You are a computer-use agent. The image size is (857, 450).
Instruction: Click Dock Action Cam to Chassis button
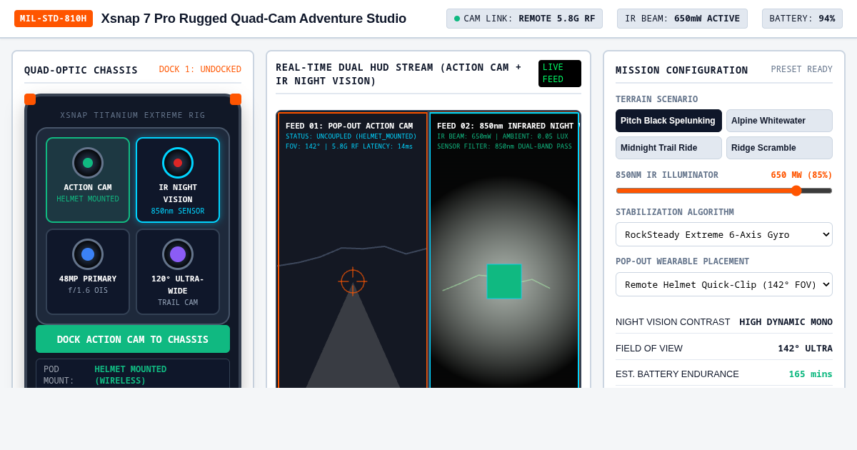tap(133, 339)
